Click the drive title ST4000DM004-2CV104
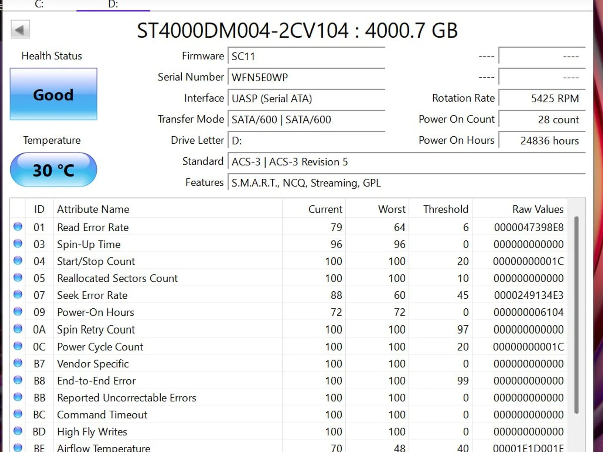The image size is (603, 452). (x=243, y=30)
